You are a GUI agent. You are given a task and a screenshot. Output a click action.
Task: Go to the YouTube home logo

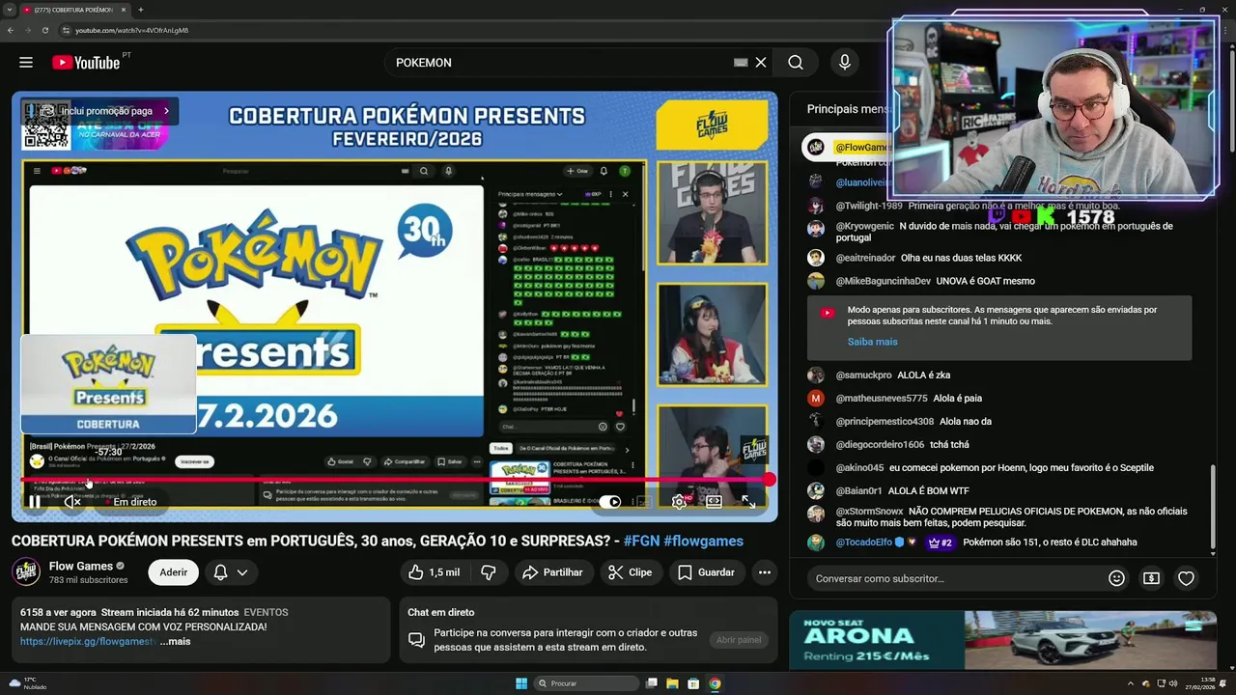tap(86, 63)
